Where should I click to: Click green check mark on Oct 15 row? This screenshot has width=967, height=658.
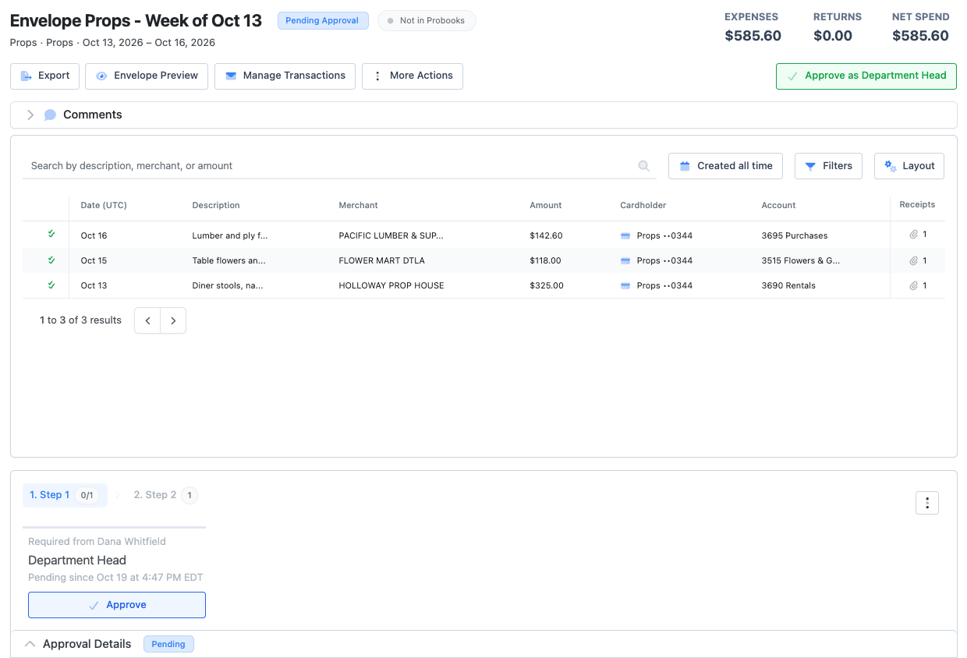[51, 260]
